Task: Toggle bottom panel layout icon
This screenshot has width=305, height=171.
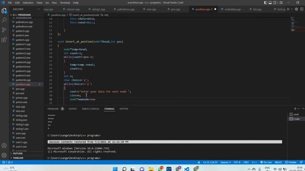Action: (x=270, y=3)
